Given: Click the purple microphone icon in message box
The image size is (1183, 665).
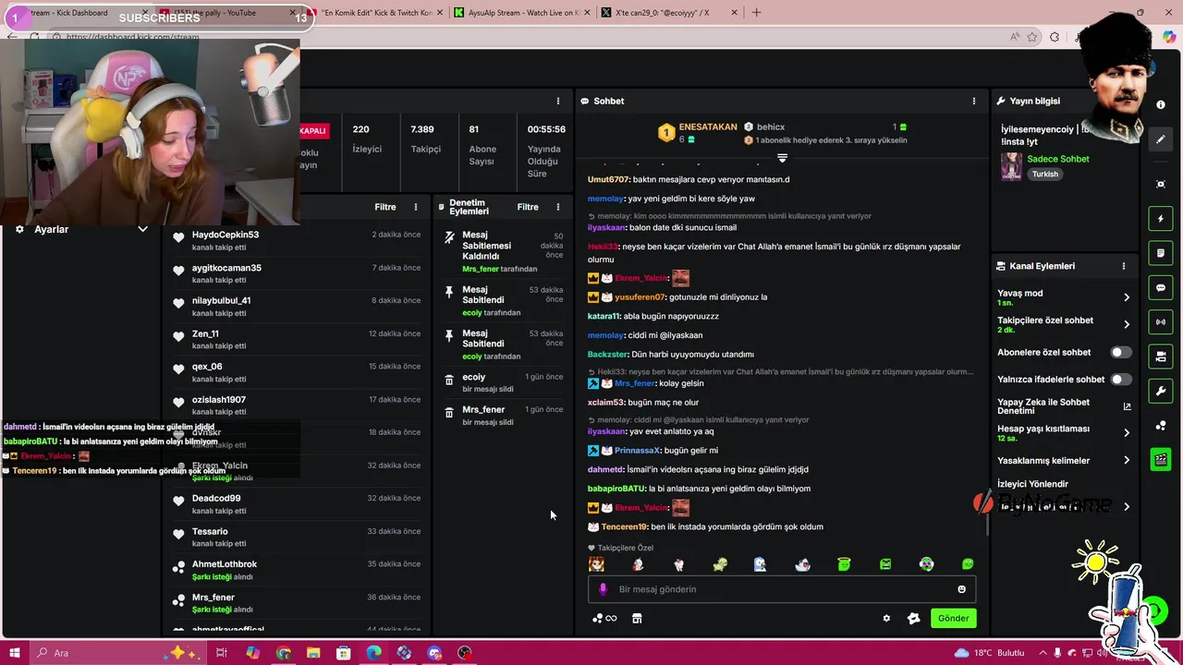Looking at the screenshot, I should coord(604,589).
